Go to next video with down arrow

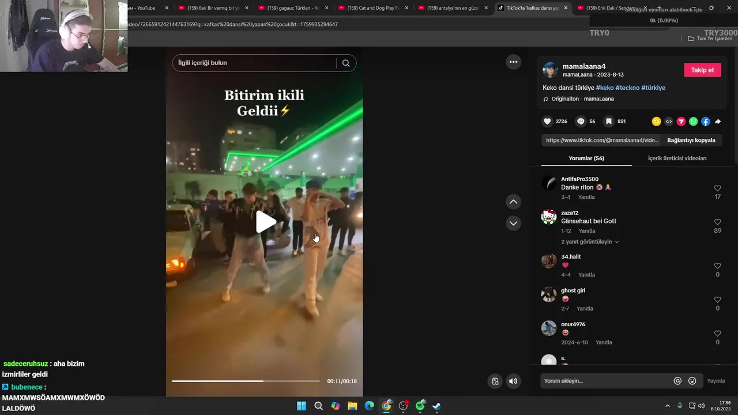coord(513,223)
